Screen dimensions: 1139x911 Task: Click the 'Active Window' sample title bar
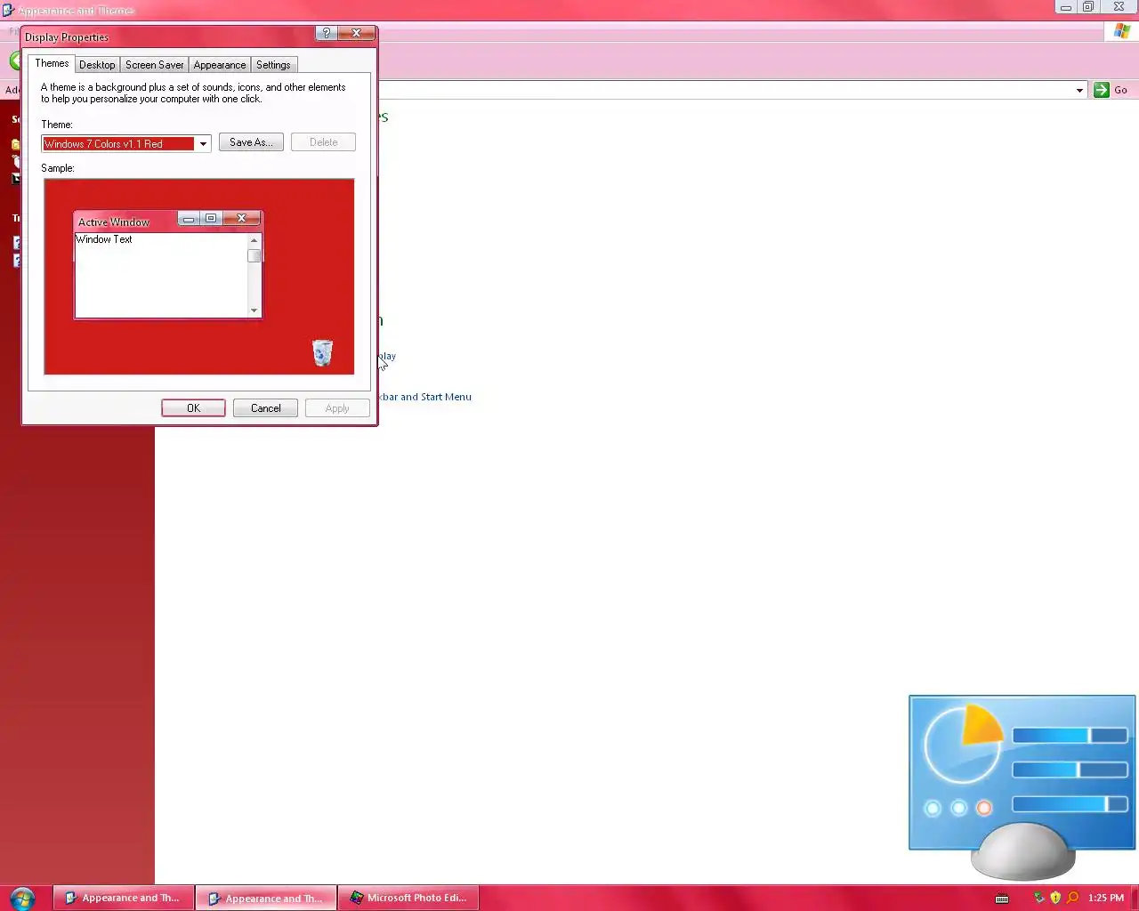click(168, 221)
